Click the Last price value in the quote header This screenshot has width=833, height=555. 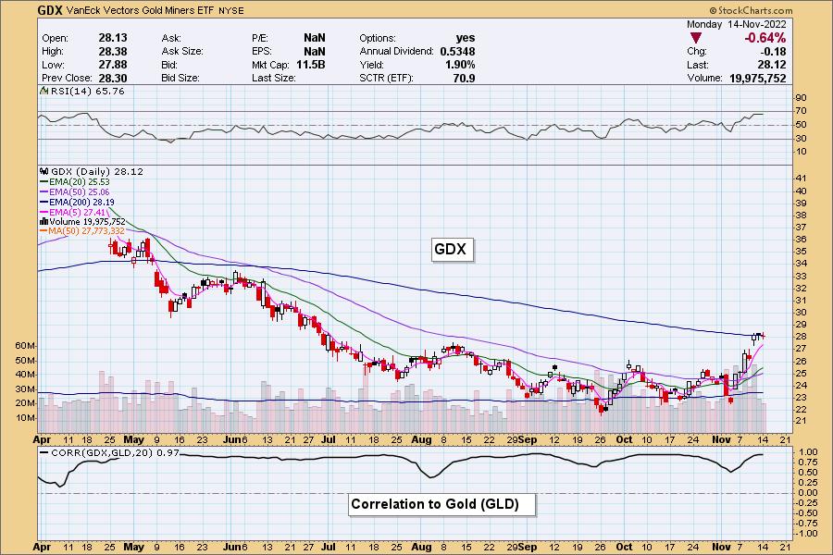(773, 65)
